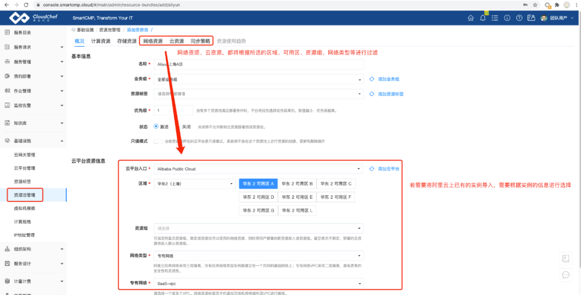Image resolution: width=581 pixels, height=295 pixels.
Task: Click the 添加业务组 link
Action: 388,79
